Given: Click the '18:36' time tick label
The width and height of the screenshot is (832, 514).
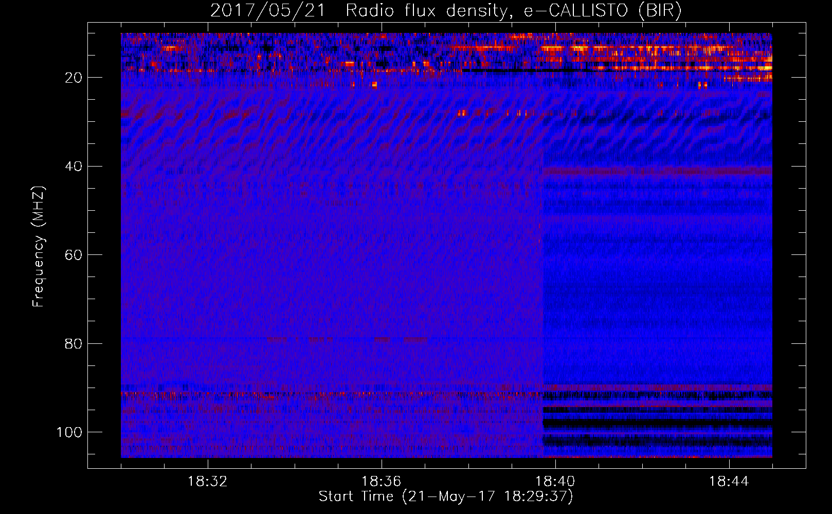Looking at the screenshot, I should pos(382,482).
